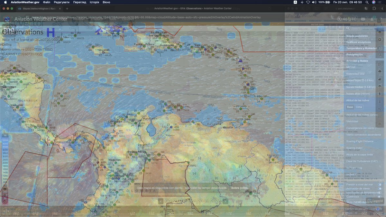The image size is (386, 217).
Task: Toggle Mediciones de temperatura switch
Action: tap(380, 193)
